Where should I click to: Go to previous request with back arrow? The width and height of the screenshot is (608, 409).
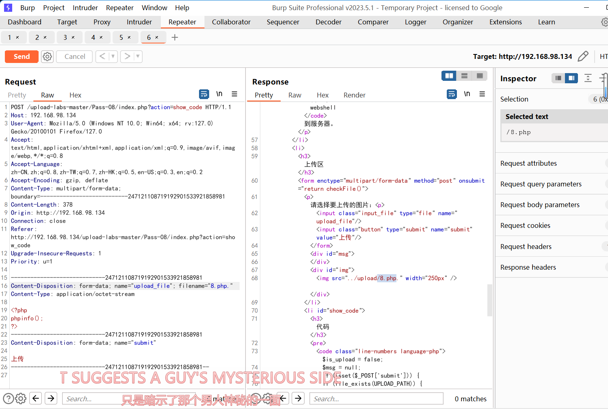(102, 56)
